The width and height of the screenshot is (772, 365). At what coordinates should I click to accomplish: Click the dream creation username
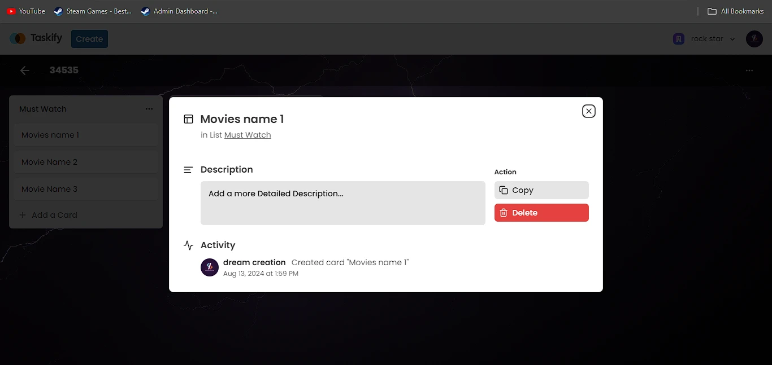click(x=254, y=262)
